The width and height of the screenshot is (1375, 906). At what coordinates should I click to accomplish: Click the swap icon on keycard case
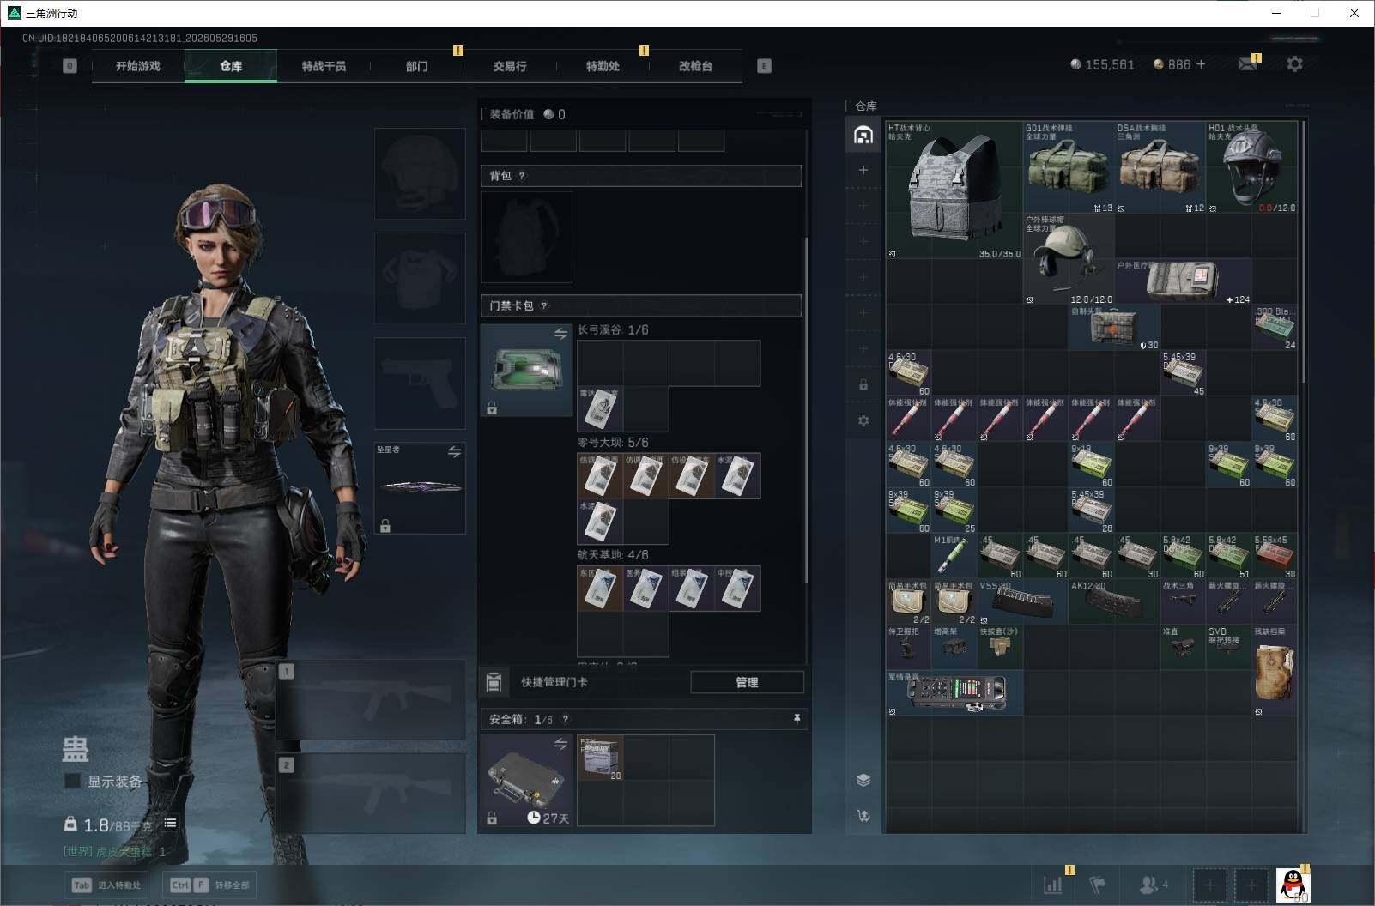560,334
